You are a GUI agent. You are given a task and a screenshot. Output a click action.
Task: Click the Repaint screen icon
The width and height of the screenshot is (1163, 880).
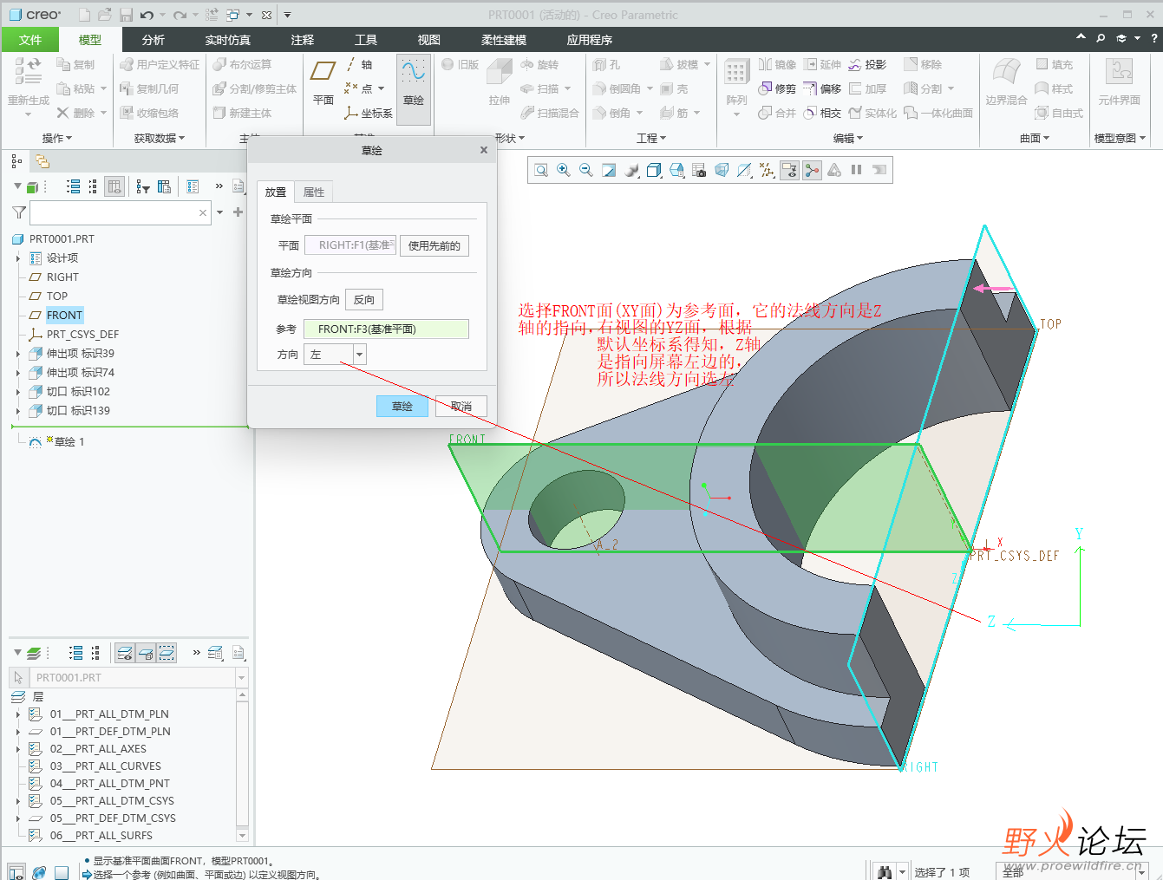[609, 170]
